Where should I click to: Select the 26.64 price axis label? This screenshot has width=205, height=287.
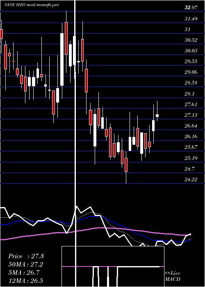(191, 126)
